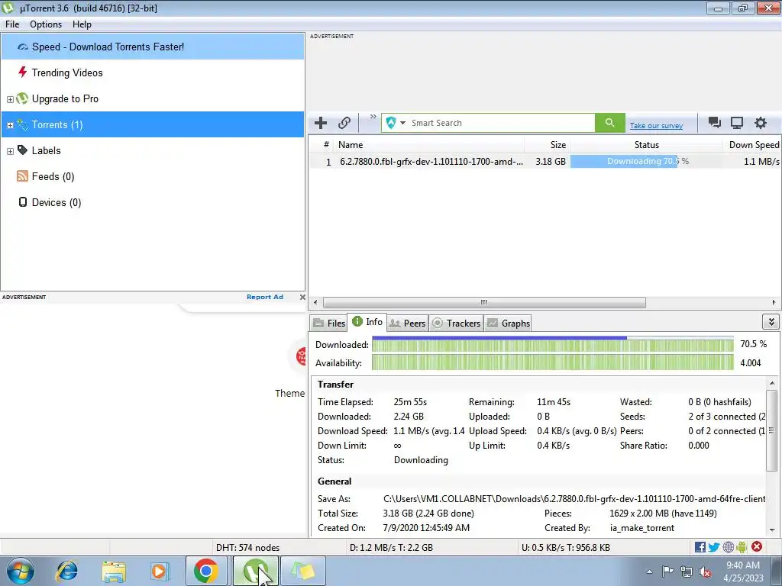The image size is (782, 586).
Task: Open the Options menu
Action: pos(46,24)
